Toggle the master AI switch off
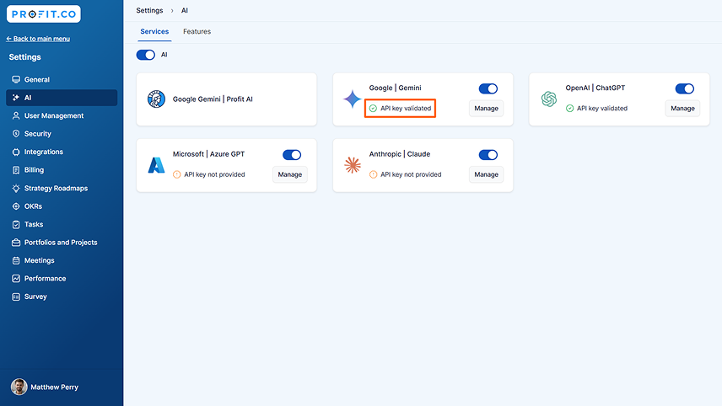The height and width of the screenshot is (406, 722). tap(146, 55)
